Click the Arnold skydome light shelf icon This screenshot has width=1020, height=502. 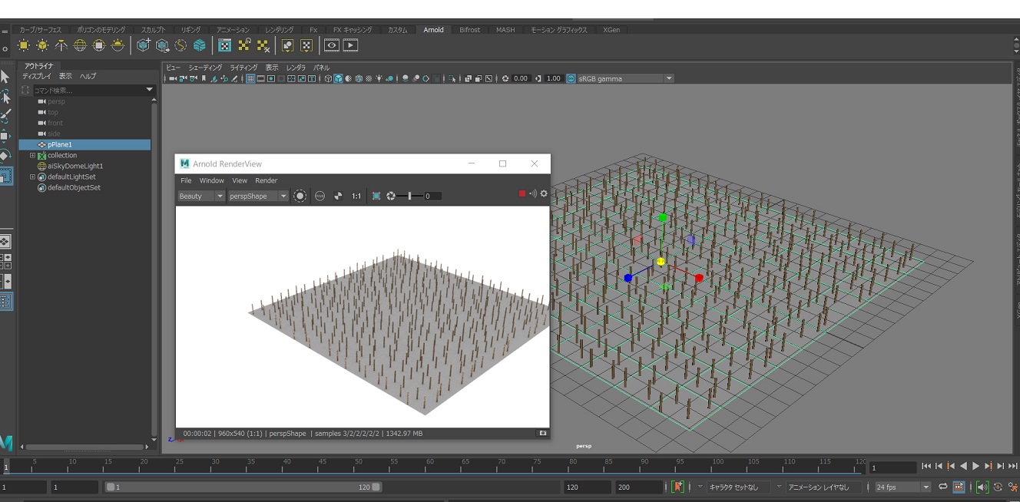click(x=80, y=45)
